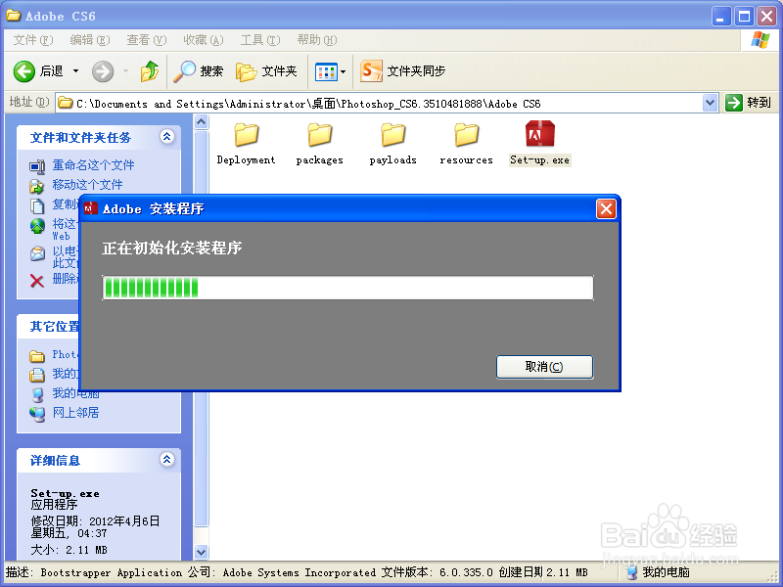Click the installer progress bar
783x587 pixels.
point(347,287)
